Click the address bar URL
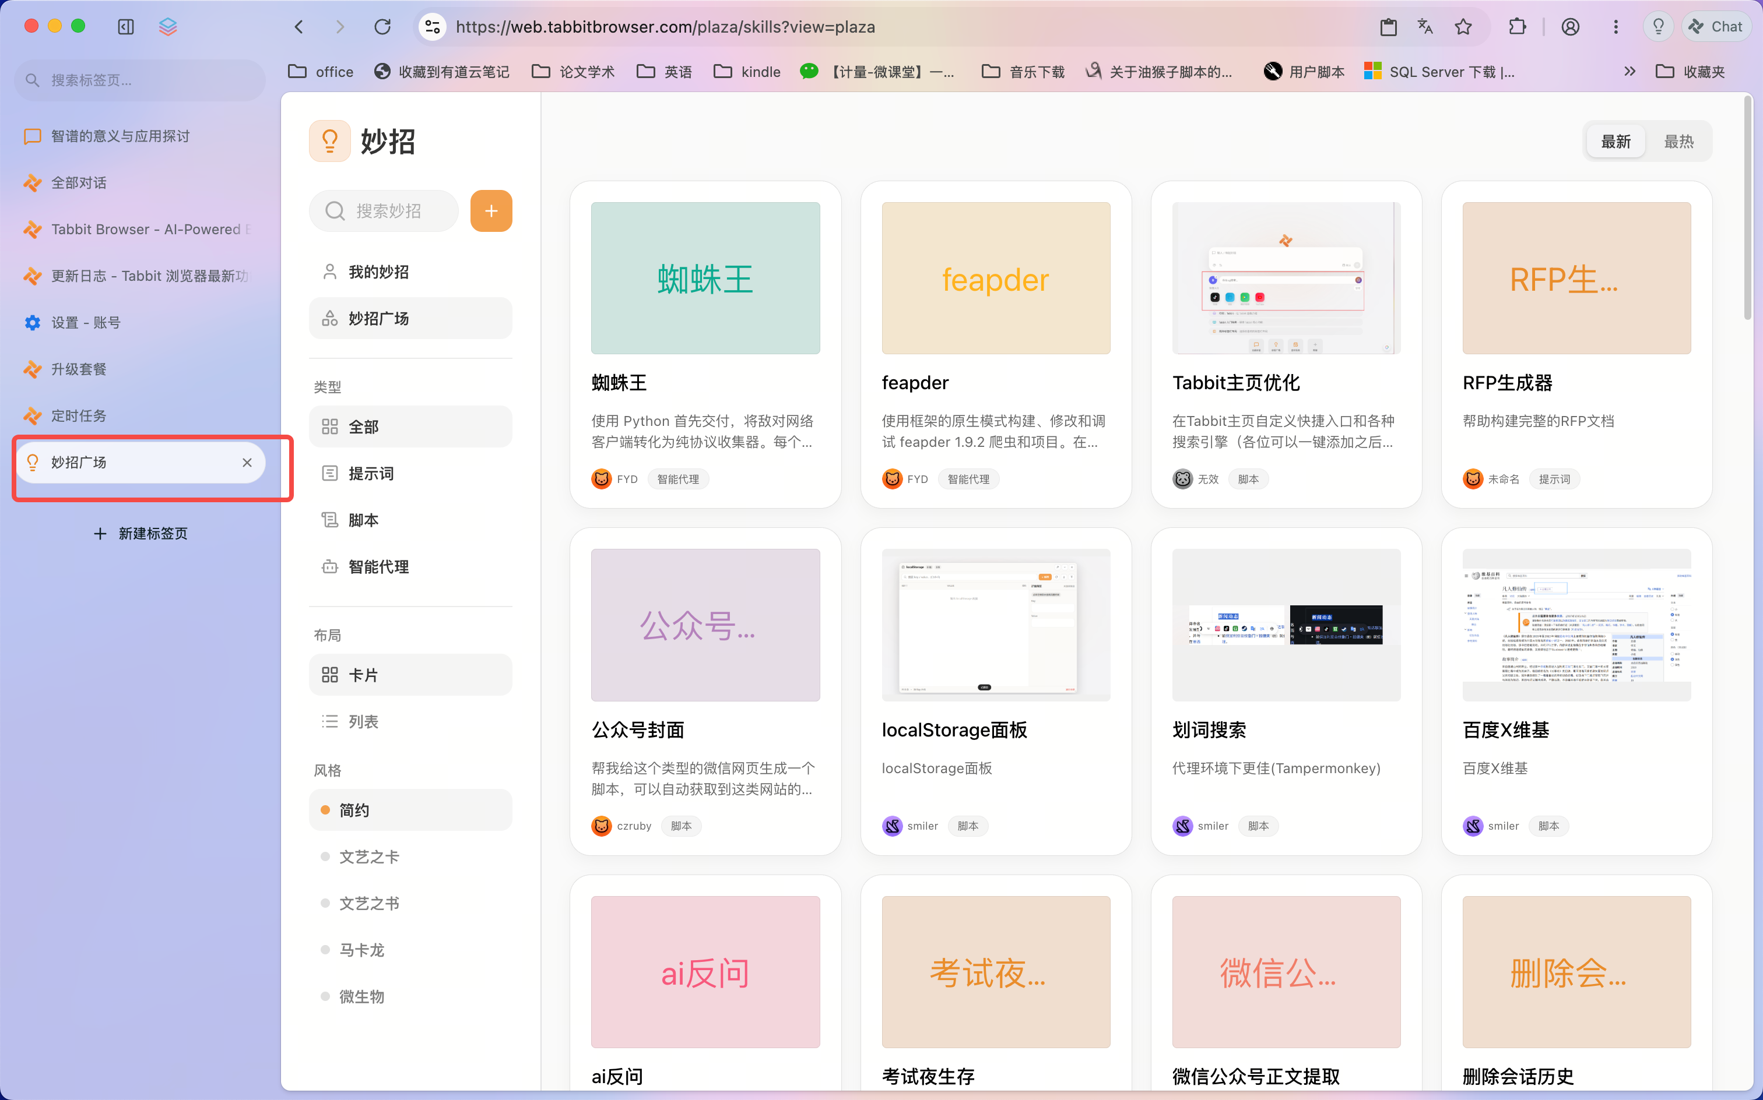 click(665, 27)
